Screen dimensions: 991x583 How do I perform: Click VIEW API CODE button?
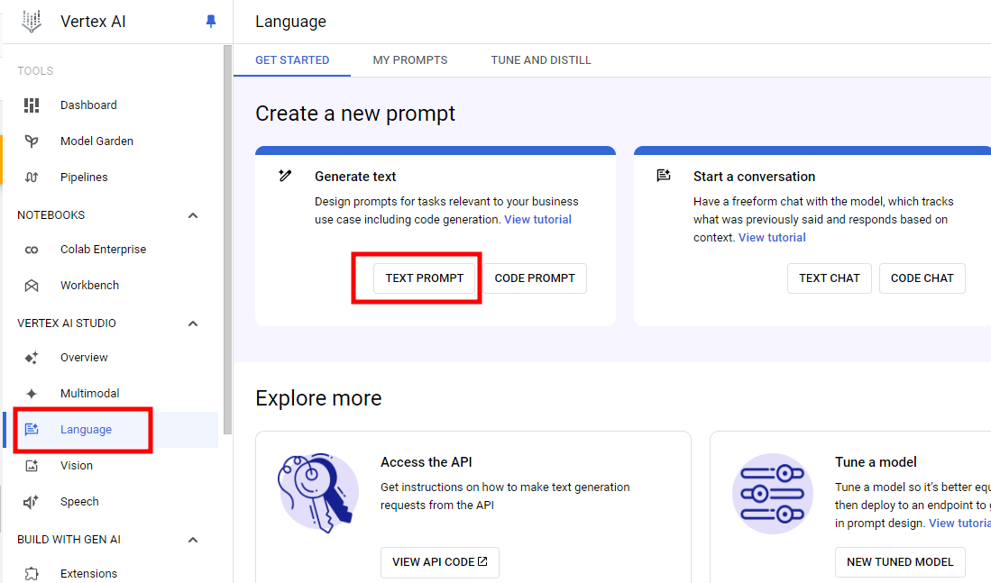(440, 562)
